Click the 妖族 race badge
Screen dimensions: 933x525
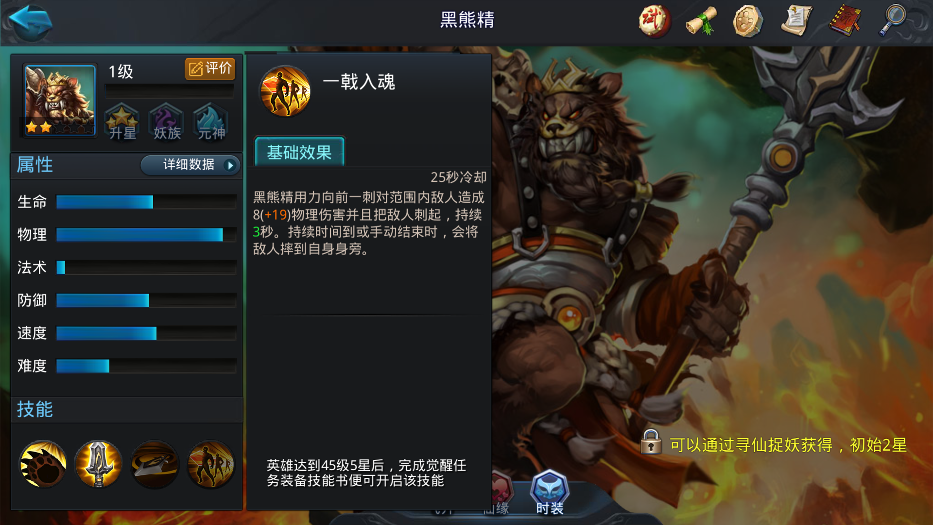click(167, 122)
